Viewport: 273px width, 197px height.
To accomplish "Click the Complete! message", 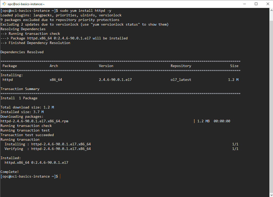I will 9,172.
